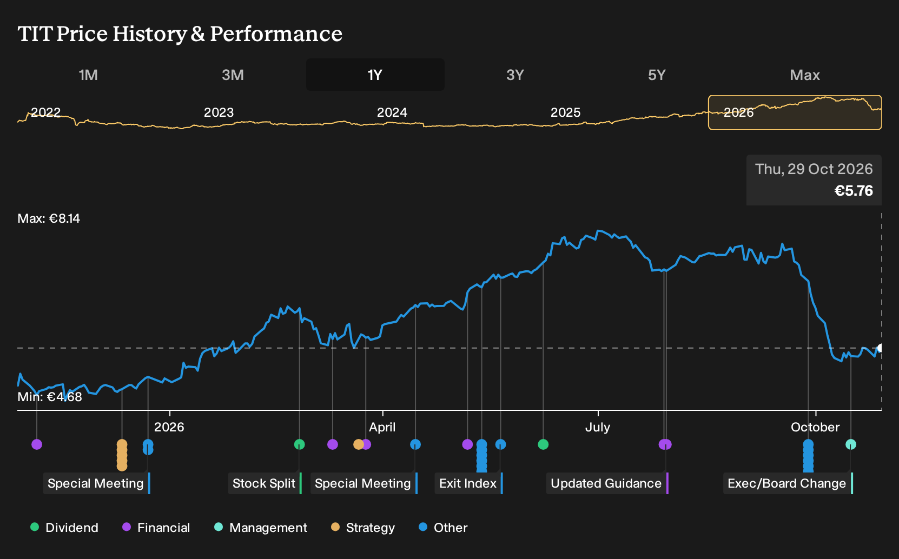Click the 'Max: €8.14' label
The image size is (899, 559).
49,218
